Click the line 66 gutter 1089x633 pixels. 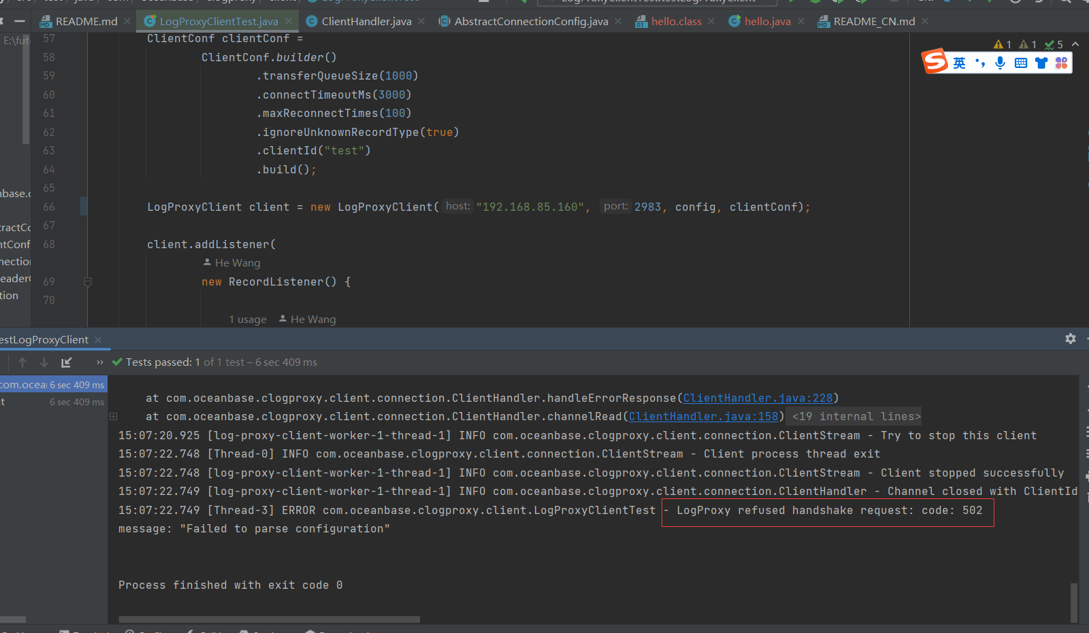(49, 207)
